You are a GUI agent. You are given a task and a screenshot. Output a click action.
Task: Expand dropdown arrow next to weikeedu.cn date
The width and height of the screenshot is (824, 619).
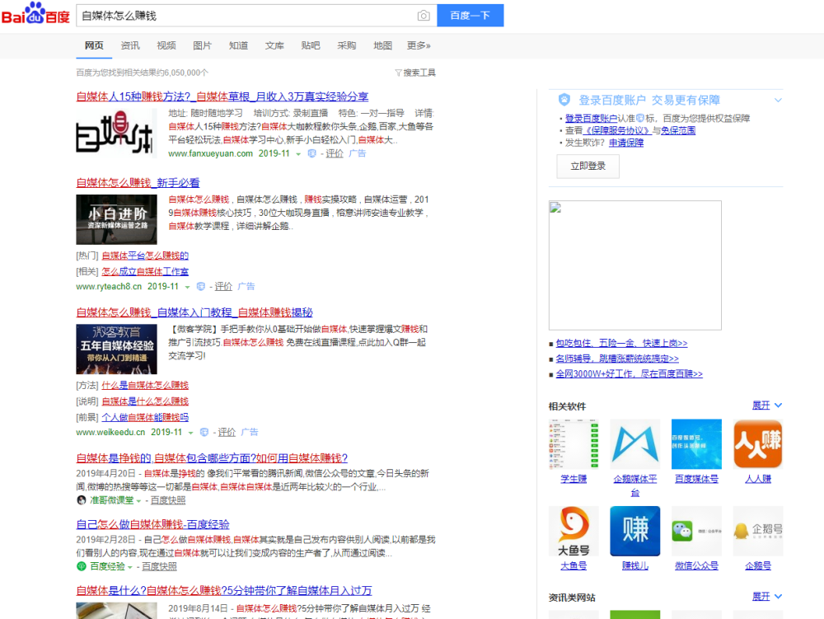tap(190, 433)
